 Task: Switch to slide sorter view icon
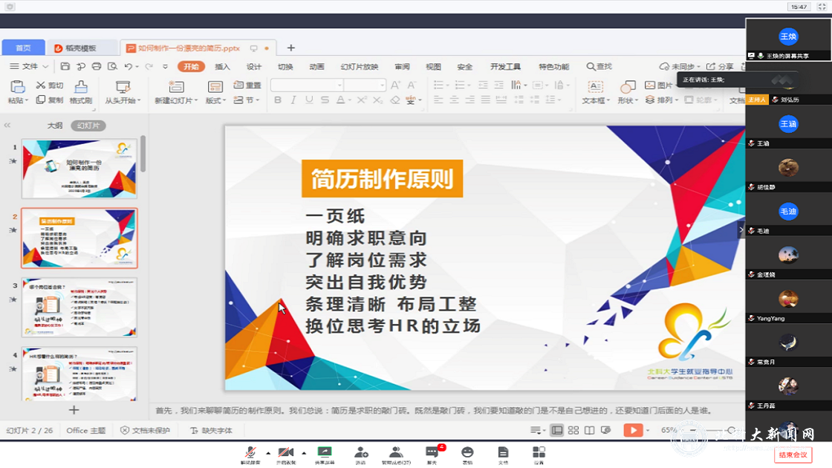pos(573,430)
